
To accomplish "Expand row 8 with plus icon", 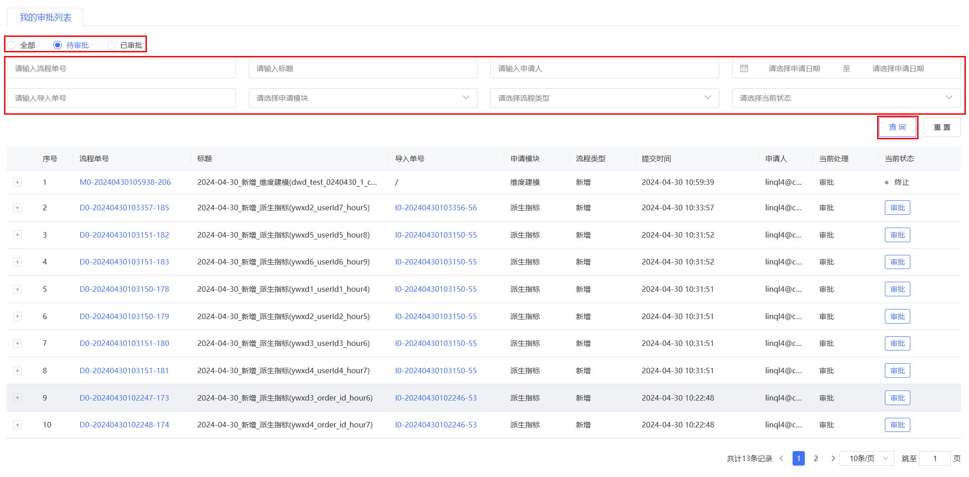I will pyautogui.click(x=17, y=371).
